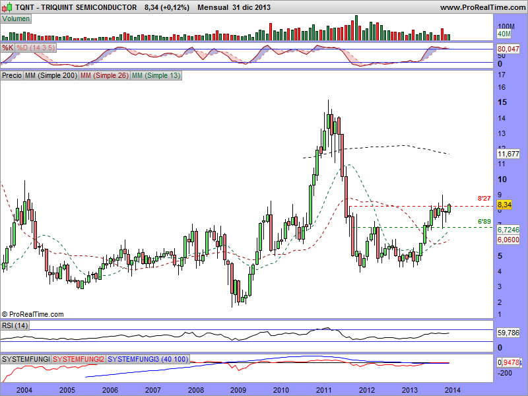Click the TQNT - TRIQUINT SEMICONDUCTOR title
Viewport: 528px width, 396px height.
(76, 7)
